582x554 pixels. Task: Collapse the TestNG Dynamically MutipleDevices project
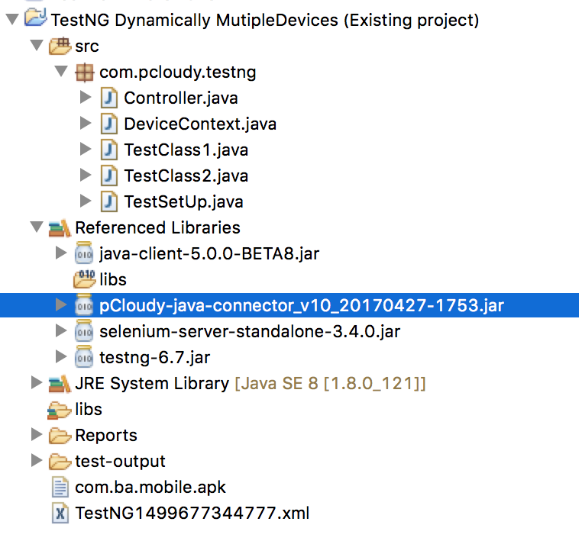tap(12, 19)
